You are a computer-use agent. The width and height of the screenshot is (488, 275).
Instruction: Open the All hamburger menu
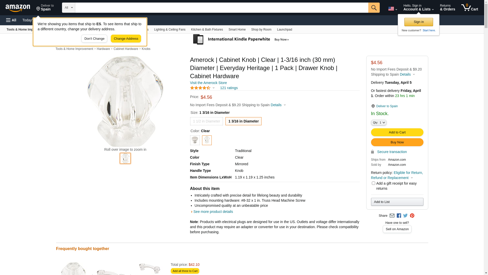[x=11, y=20]
